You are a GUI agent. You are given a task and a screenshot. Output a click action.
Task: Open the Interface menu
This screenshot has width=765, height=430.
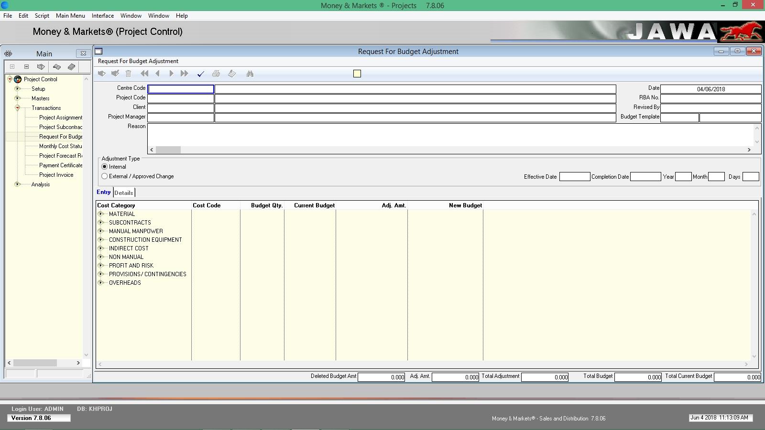(103, 16)
